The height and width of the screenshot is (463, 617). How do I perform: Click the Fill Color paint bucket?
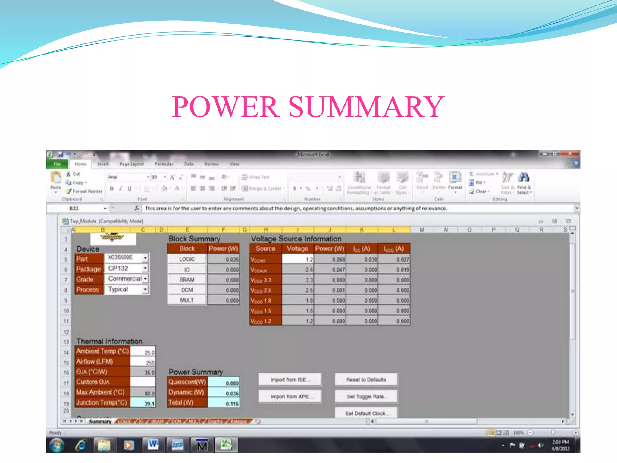(x=164, y=188)
